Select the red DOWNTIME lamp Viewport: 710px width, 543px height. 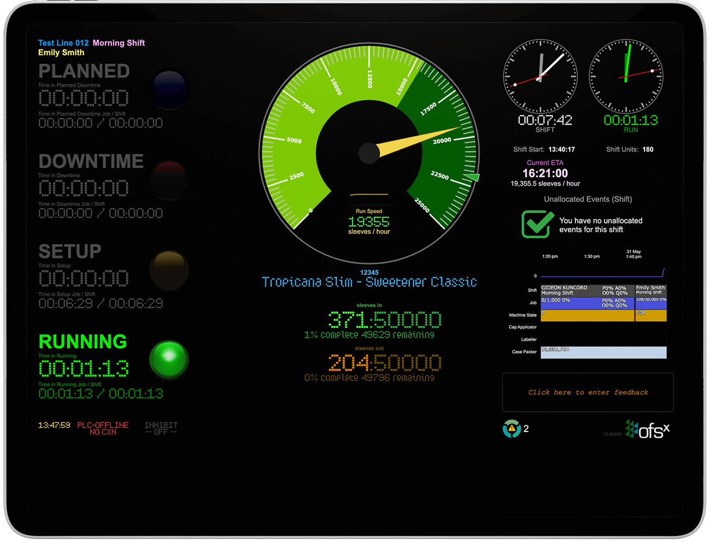point(169,180)
